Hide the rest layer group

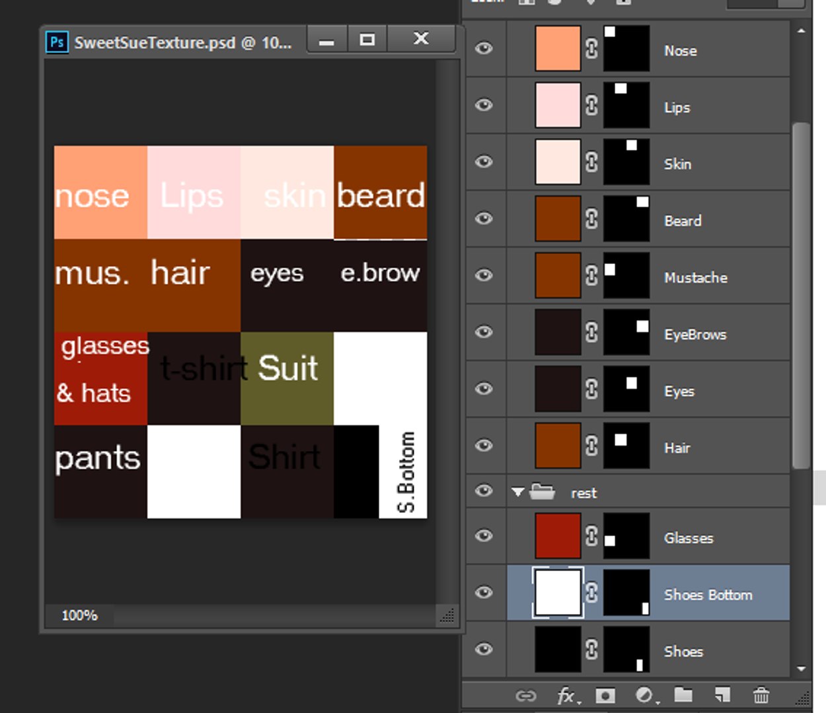(484, 491)
